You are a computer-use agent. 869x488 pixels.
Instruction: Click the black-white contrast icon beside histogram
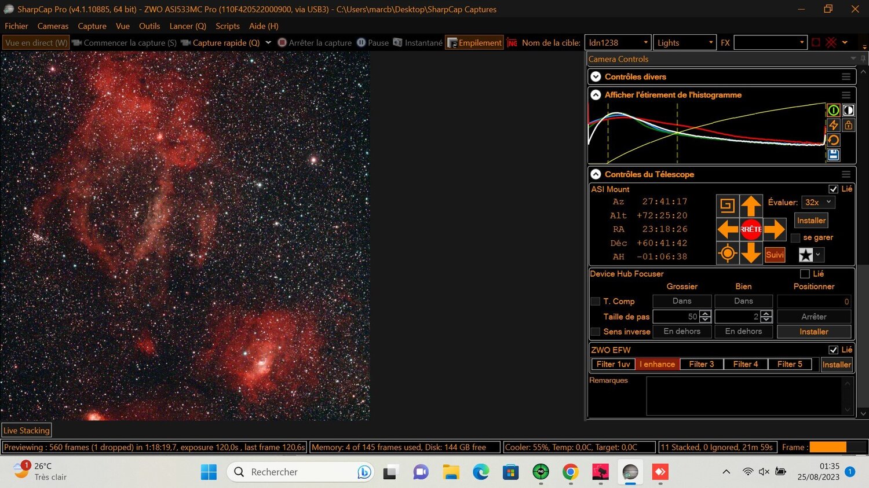(x=848, y=111)
